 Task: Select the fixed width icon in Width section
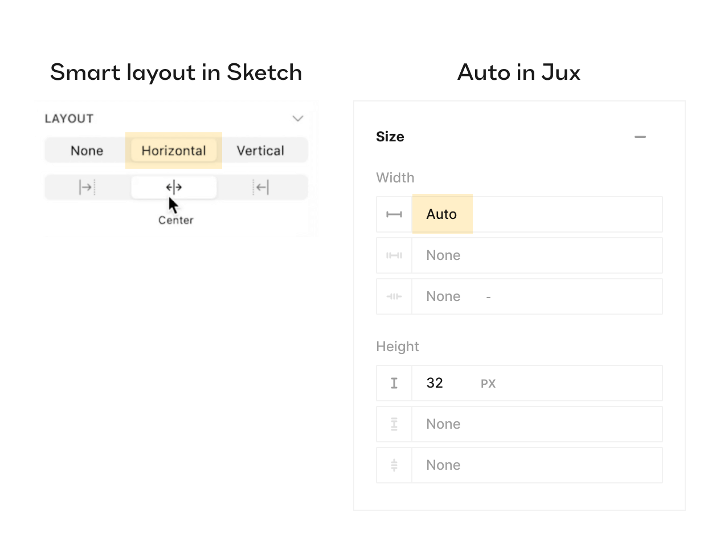(x=394, y=214)
